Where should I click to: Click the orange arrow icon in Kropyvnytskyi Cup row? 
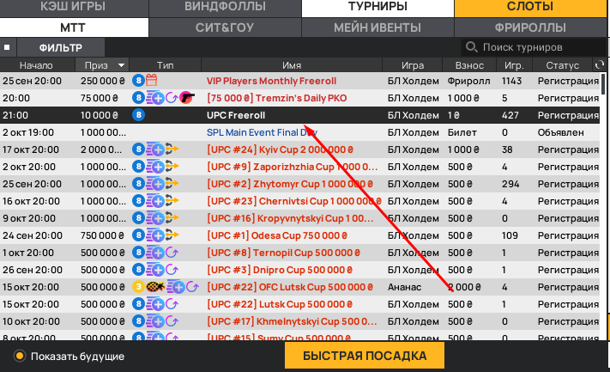click(x=172, y=217)
